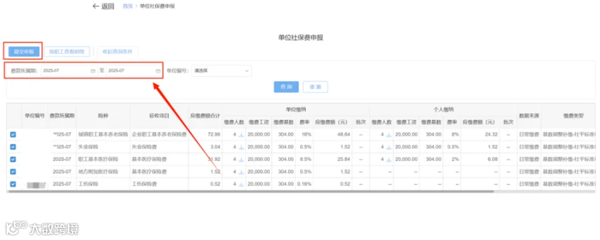Download unit payer list for 地方附加医疗保险 row
The width and height of the screenshot is (600, 240).
[x=241, y=172]
